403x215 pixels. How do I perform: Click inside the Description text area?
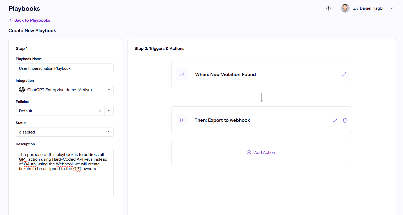pyautogui.click(x=64, y=183)
